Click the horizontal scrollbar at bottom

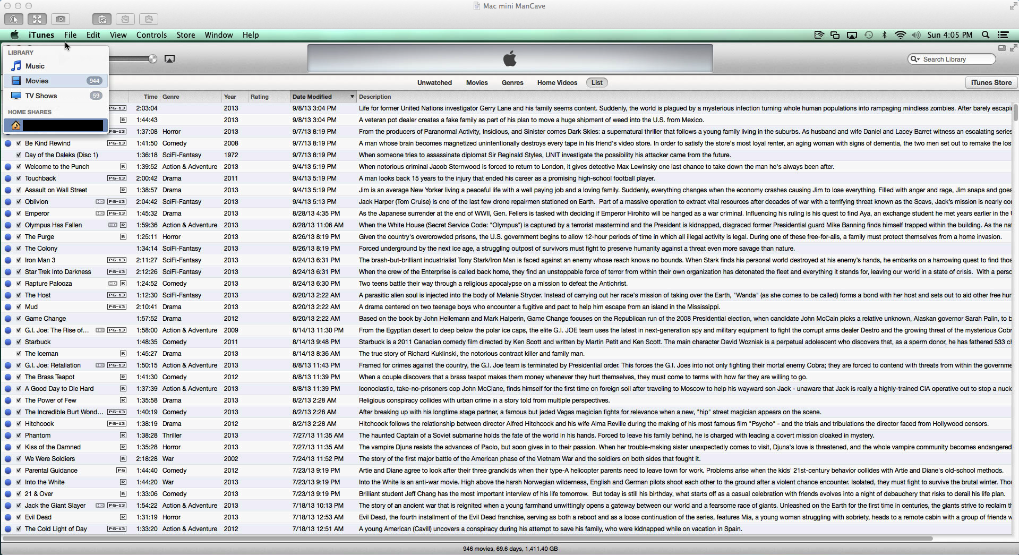pyautogui.click(x=467, y=539)
